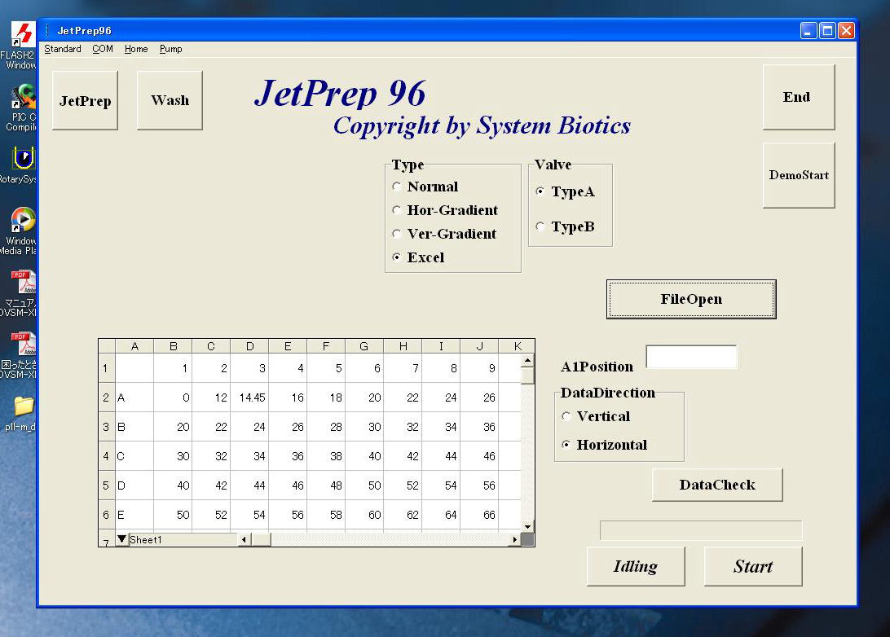Screen dimensions: 890x637
Task: Click the Start button
Action: (x=753, y=566)
